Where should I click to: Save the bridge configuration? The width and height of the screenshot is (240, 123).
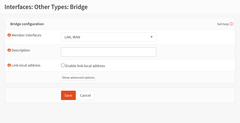coord(68,95)
